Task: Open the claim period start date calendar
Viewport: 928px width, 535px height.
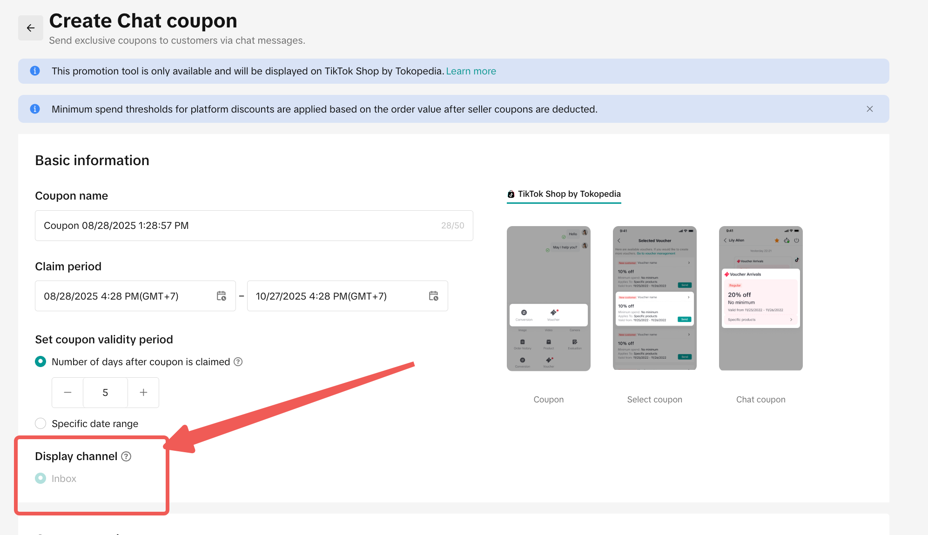Action: pyautogui.click(x=222, y=296)
